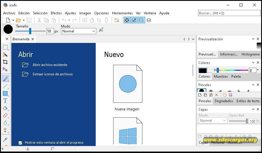This screenshot has width=262, height=153.
Task: Select the Rectangle Selection tool
Action: (5, 47)
